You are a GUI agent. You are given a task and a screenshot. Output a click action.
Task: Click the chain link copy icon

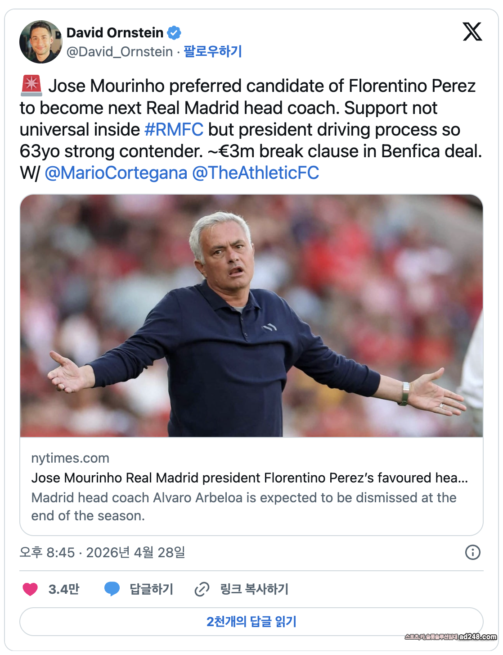202,589
